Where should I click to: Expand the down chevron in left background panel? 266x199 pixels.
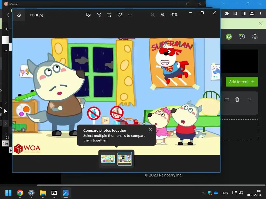(x=6, y=51)
